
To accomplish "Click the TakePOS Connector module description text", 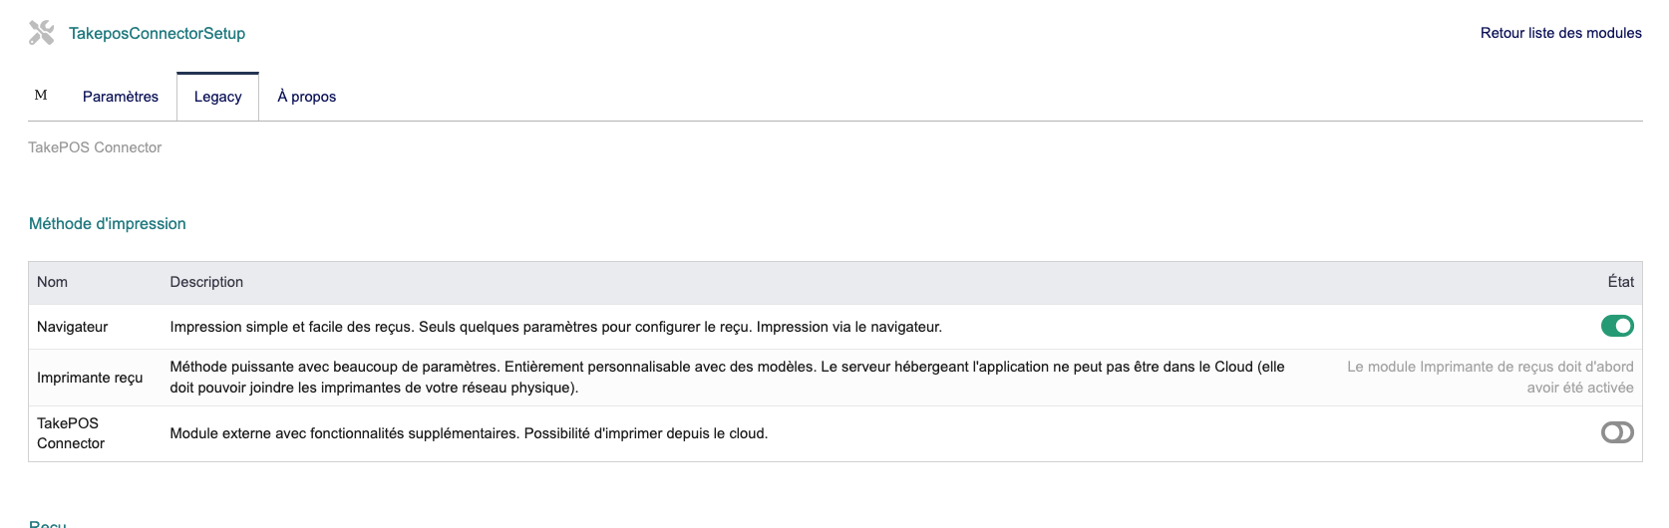I will [469, 433].
